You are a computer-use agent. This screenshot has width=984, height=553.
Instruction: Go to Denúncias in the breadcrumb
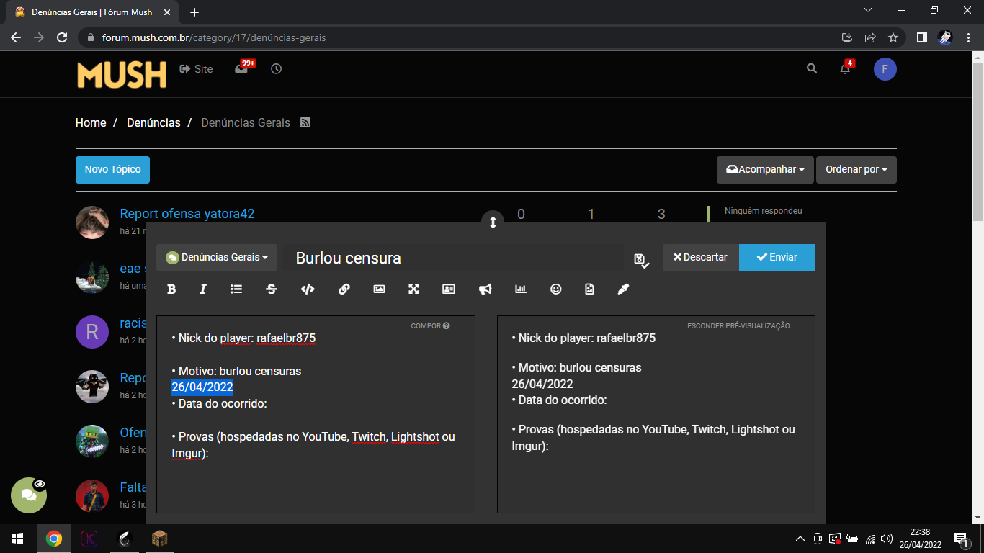153,123
